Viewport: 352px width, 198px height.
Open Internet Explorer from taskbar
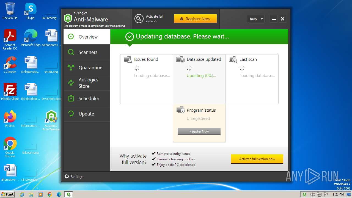click(22, 194)
